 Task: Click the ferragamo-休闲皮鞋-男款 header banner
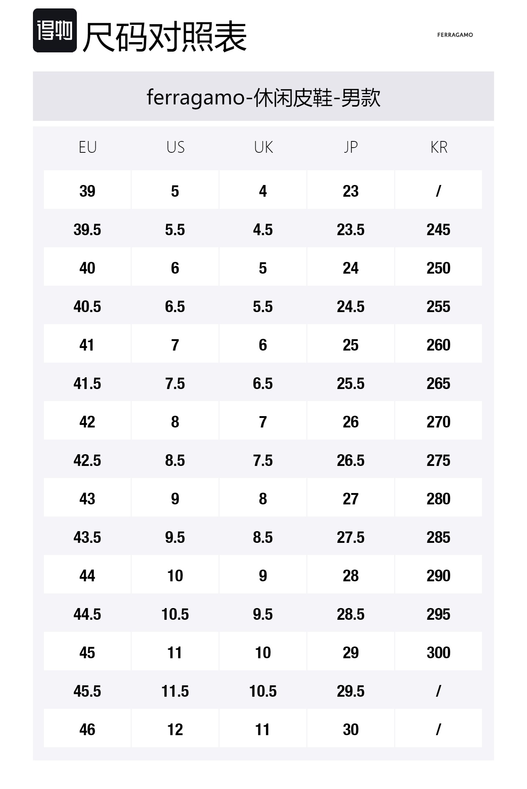pyautogui.click(x=263, y=97)
